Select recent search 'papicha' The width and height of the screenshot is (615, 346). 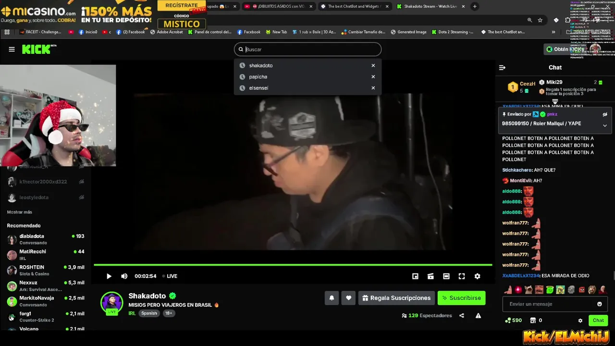click(258, 77)
